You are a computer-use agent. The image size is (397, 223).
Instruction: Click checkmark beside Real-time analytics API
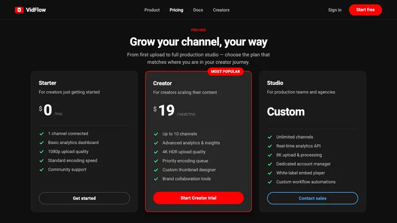tap(270, 146)
